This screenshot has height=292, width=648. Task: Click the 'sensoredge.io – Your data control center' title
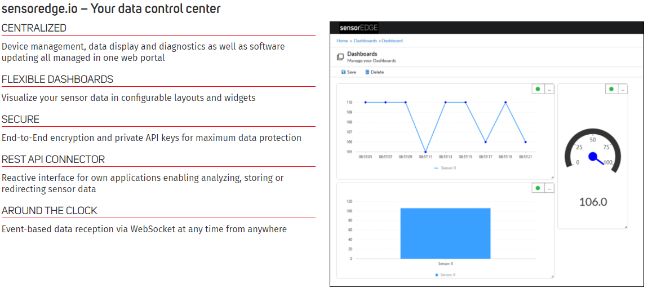coord(111,8)
